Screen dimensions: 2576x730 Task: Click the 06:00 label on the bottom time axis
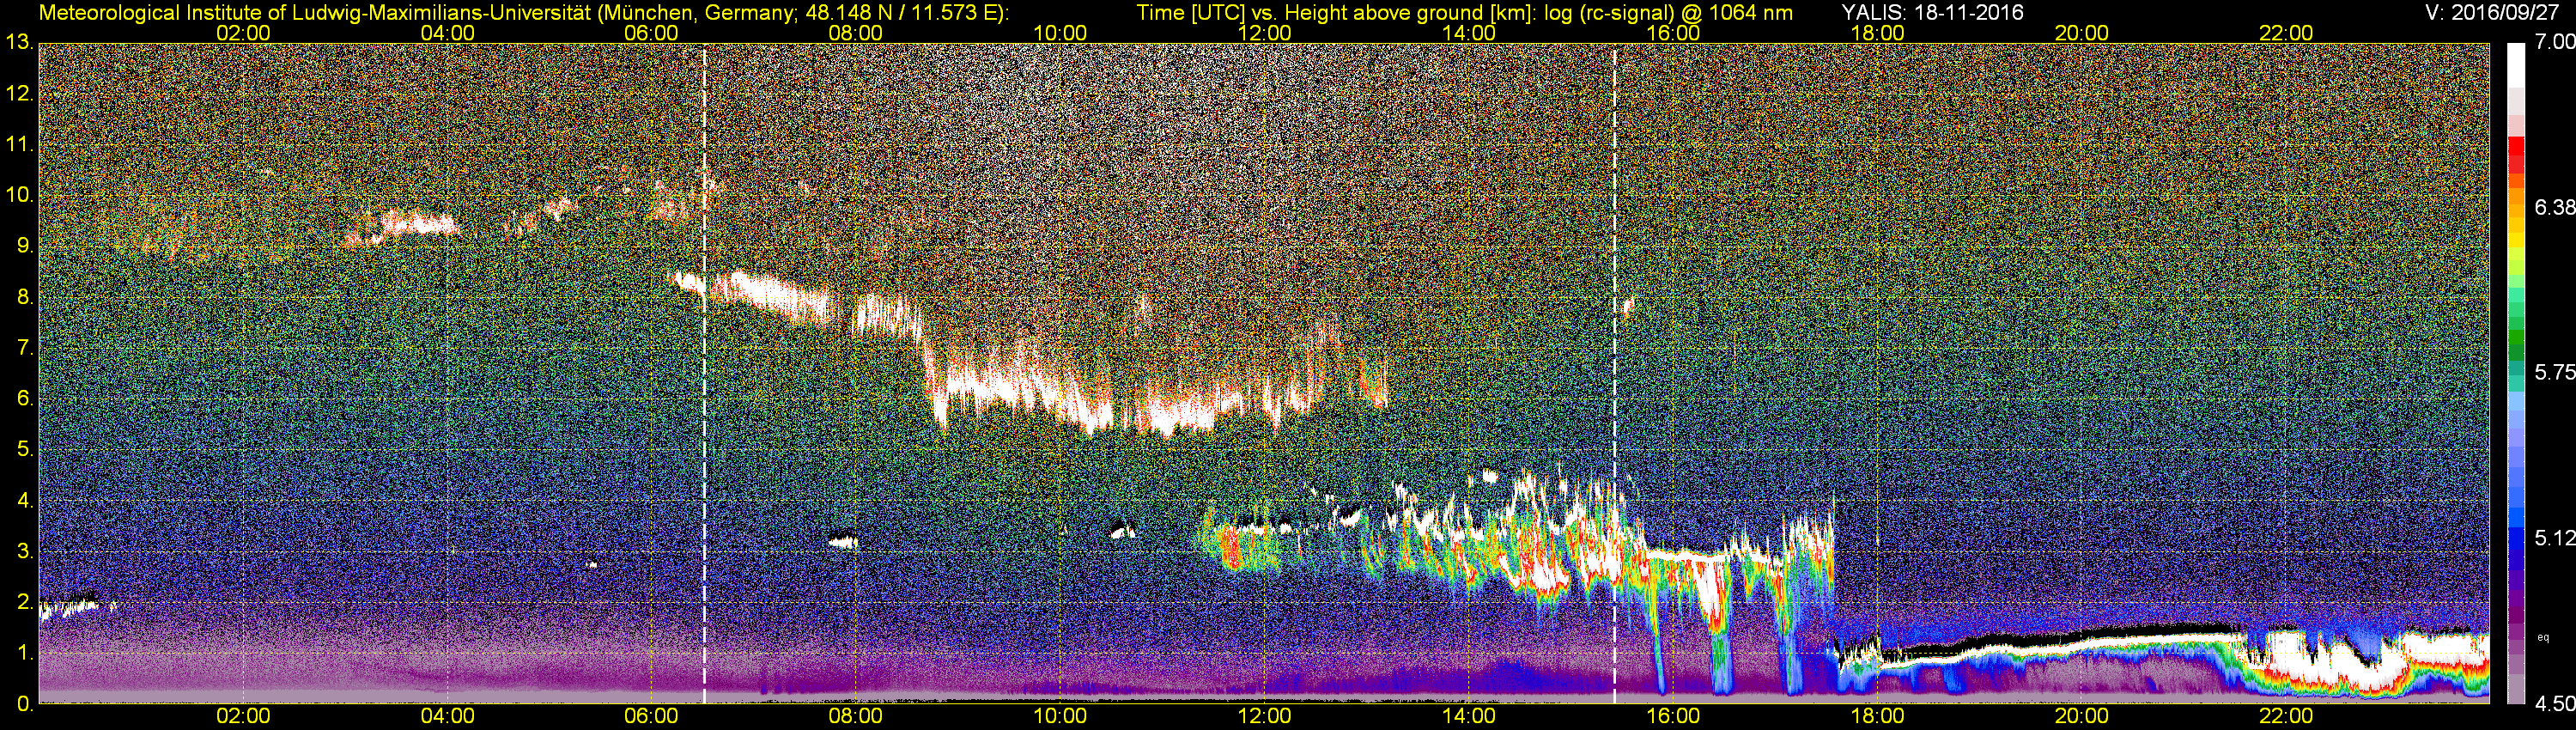click(651, 717)
